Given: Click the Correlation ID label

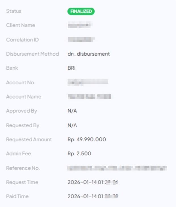Looking at the screenshot, I should click(x=22, y=40).
